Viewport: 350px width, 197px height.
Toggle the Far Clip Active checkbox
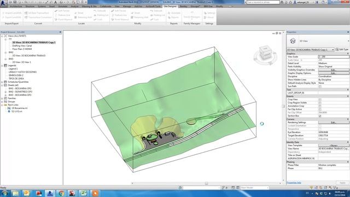pyautogui.click(x=320, y=109)
